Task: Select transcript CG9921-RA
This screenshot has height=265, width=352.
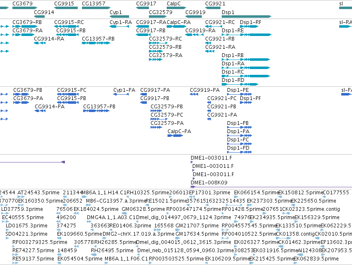Action: pos(210,51)
